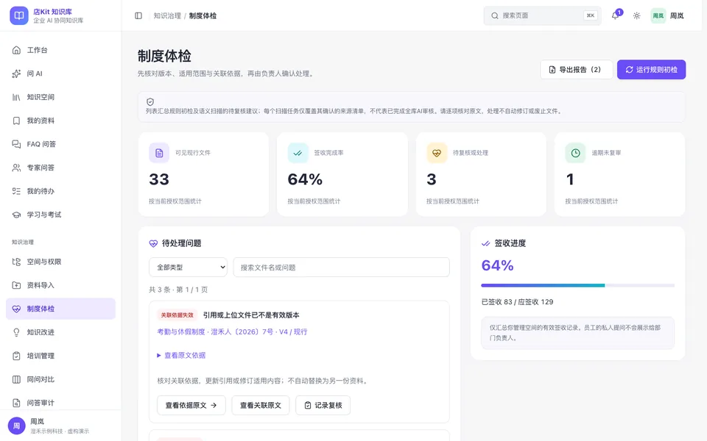Screen dimensions: 707x441
Task: Open 资料导入 page
Action: pos(60,285)
